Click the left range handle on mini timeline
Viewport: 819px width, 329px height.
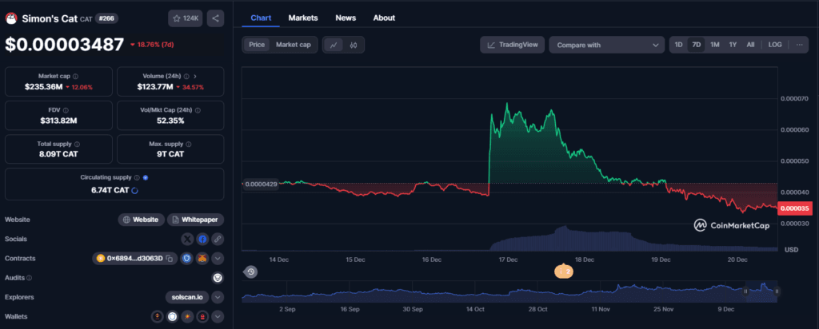[x=746, y=291]
